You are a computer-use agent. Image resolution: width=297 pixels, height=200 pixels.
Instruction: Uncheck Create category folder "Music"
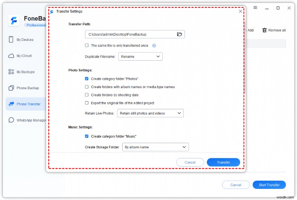click(x=87, y=136)
